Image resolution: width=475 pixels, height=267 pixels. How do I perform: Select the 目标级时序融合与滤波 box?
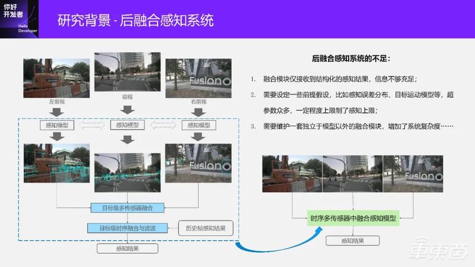(127, 227)
